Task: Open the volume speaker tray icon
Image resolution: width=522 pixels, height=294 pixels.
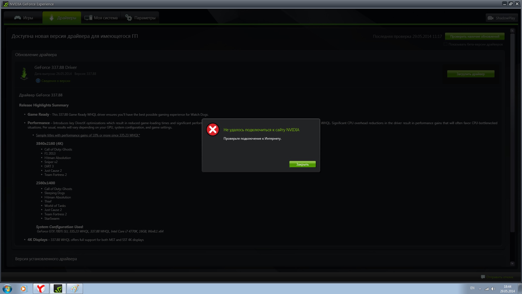Action: pyautogui.click(x=493, y=289)
